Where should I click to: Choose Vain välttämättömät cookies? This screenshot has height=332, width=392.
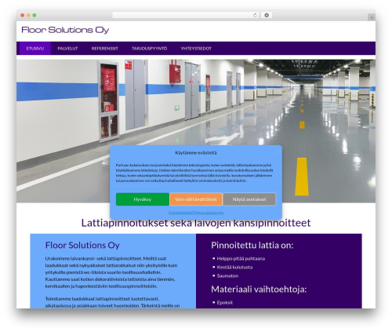(196, 199)
